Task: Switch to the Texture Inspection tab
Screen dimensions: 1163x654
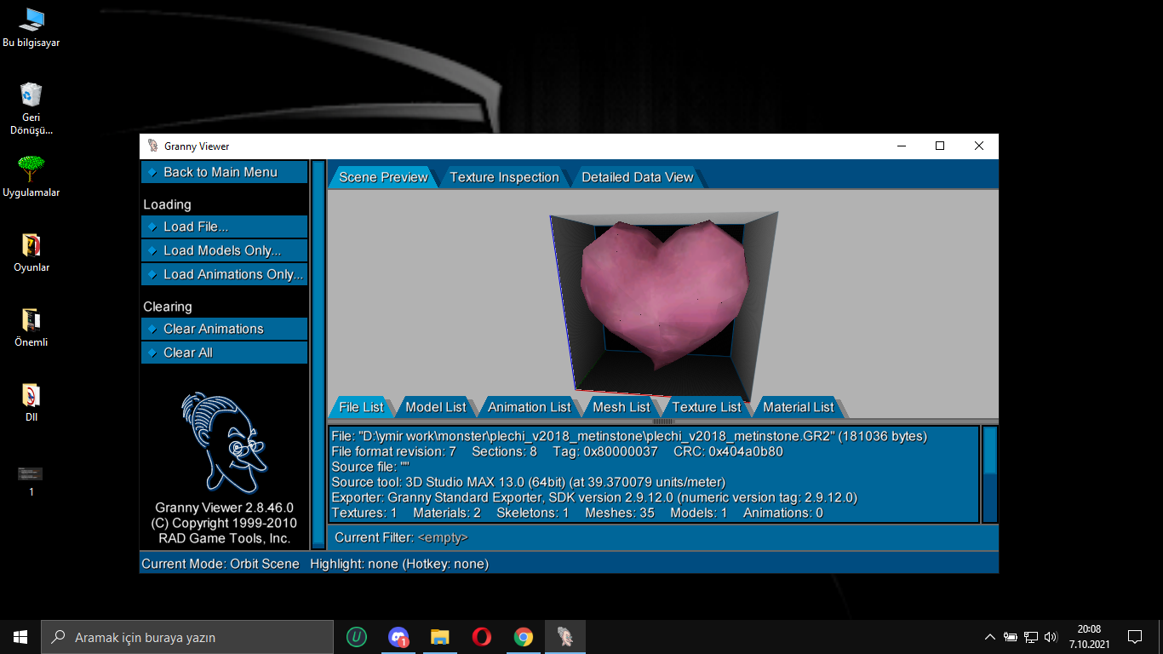Action: point(504,177)
